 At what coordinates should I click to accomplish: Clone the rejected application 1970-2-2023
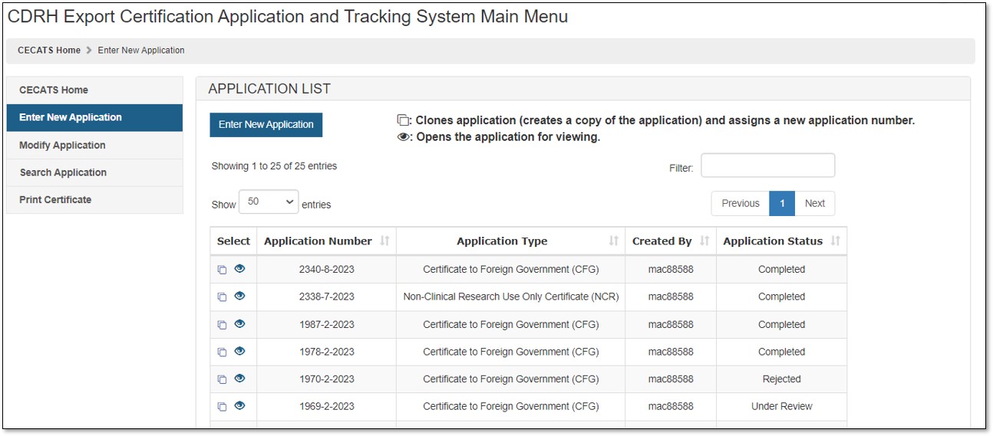[222, 379]
